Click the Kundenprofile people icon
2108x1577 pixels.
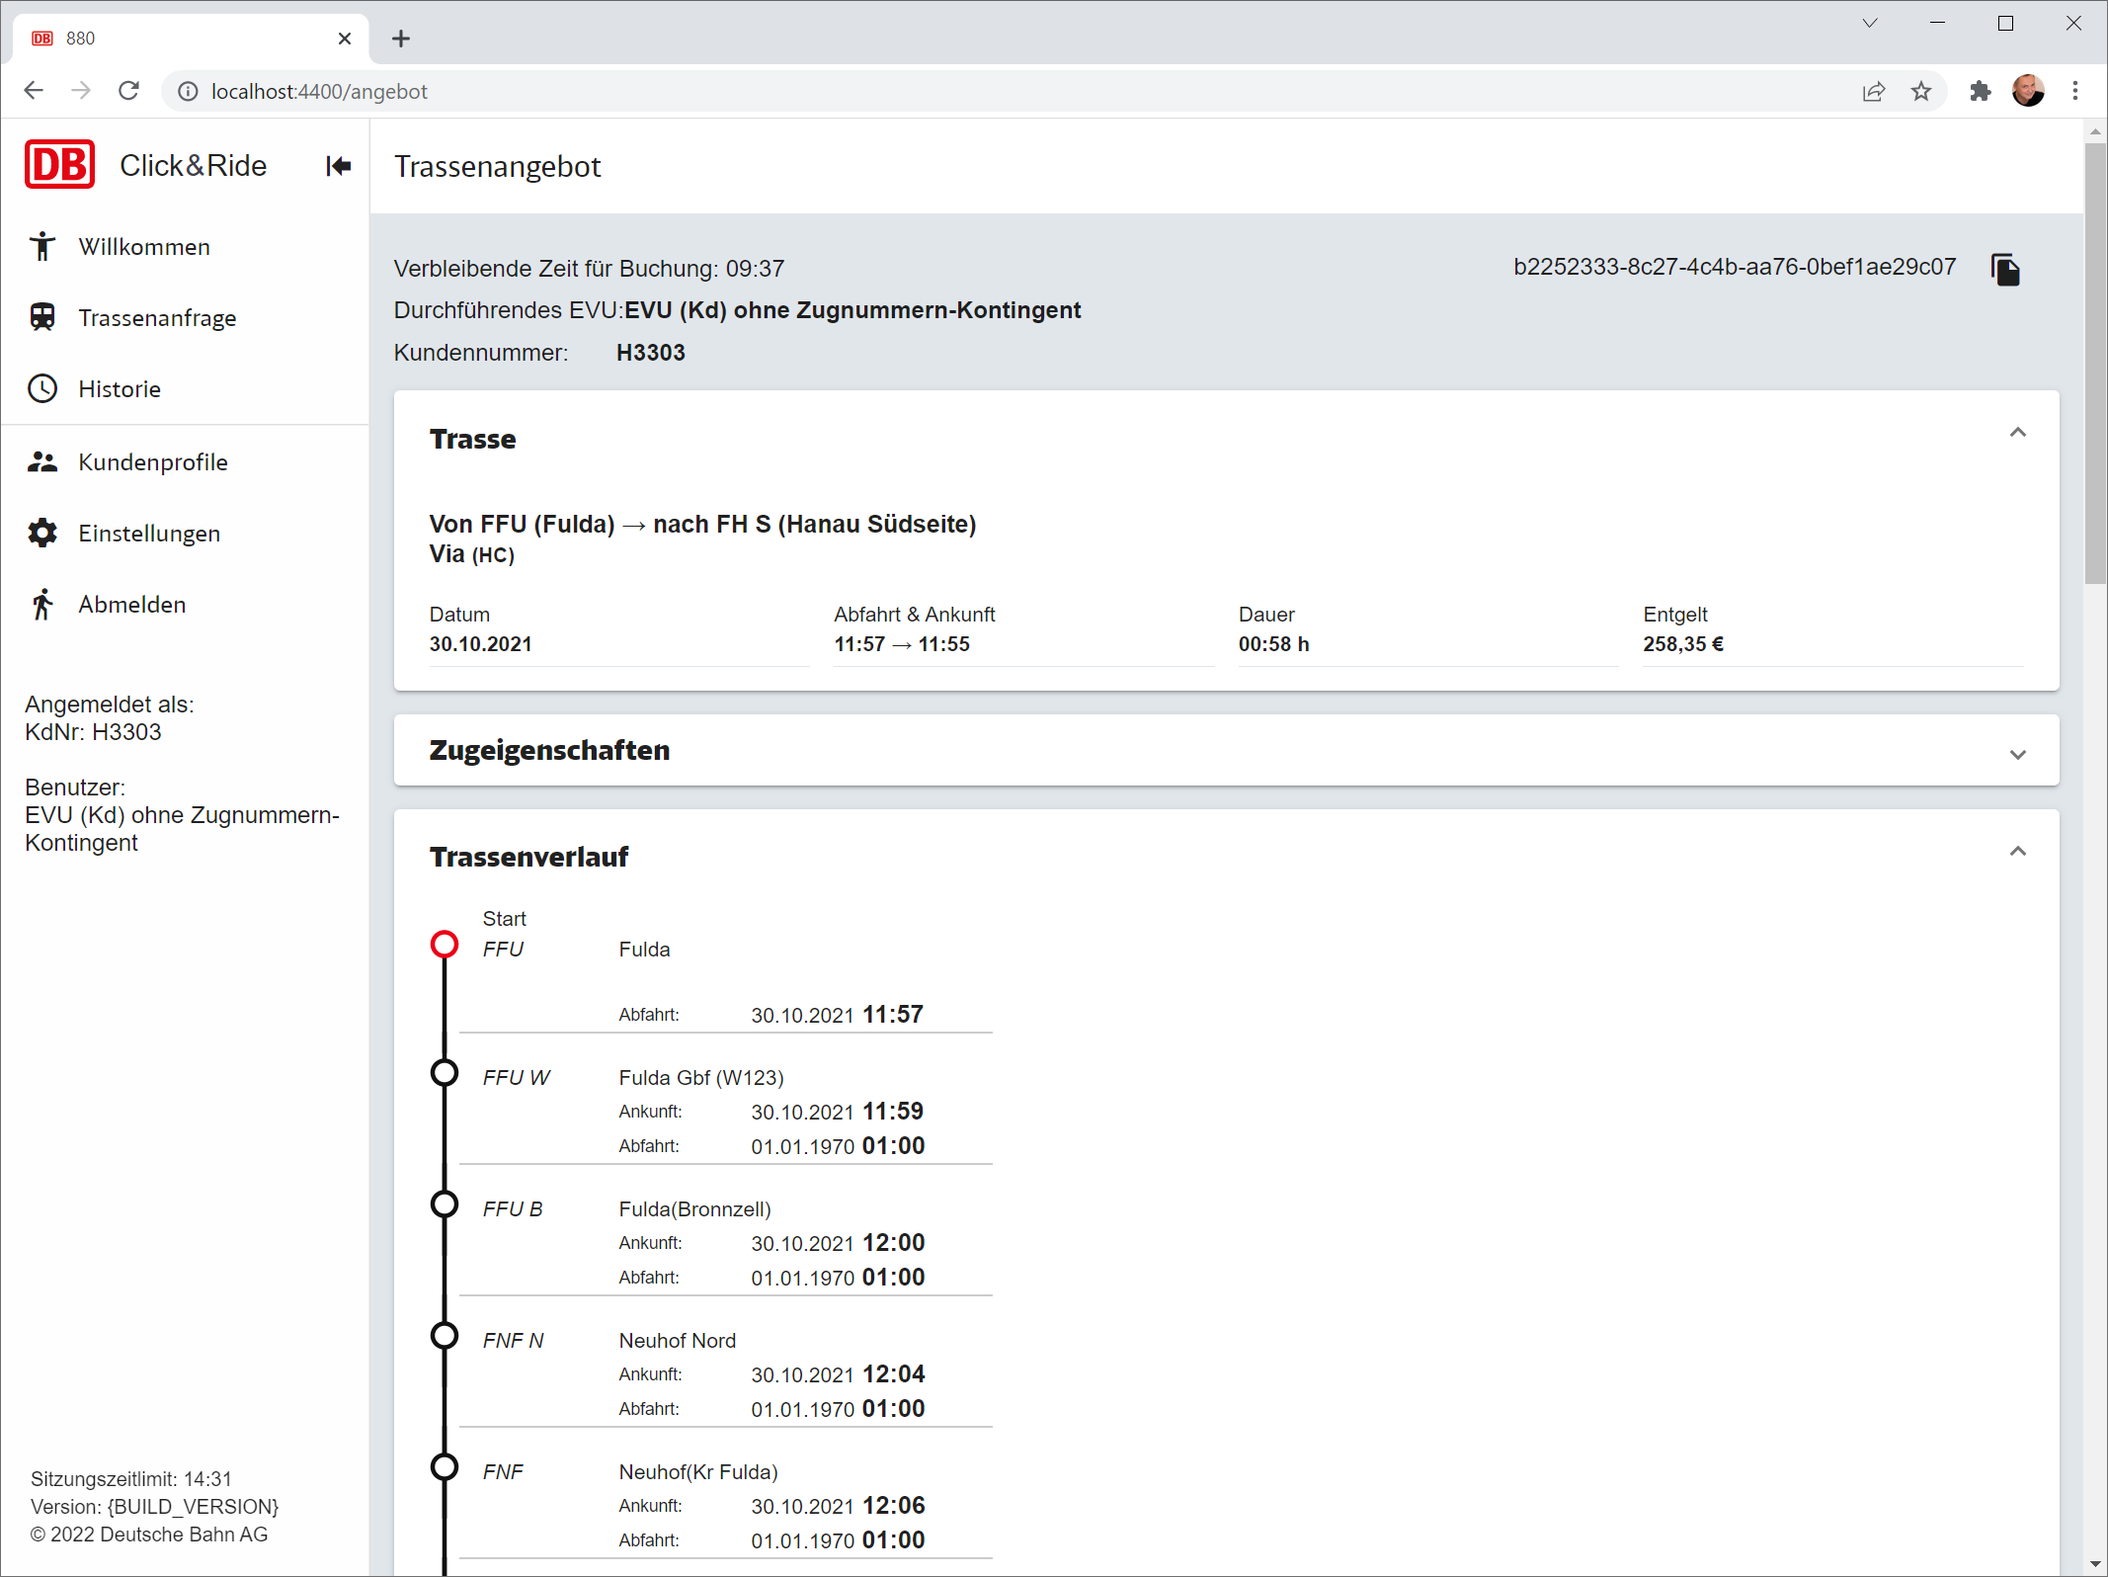(42, 461)
